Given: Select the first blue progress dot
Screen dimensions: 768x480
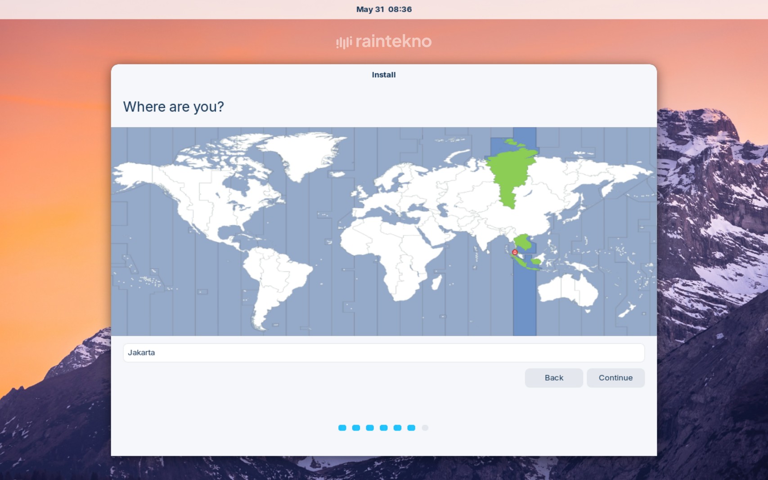Looking at the screenshot, I should pyautogui.click(x=342, y=428).
